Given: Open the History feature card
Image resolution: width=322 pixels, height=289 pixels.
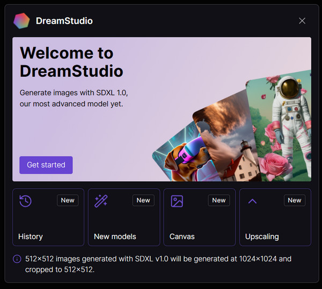Looking at the screenshot, I should pyautogui.click(x=48, y=217).
